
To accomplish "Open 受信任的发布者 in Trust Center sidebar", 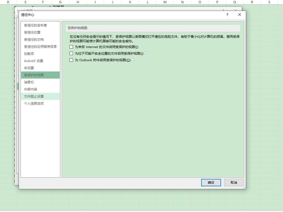I will pyautogui.click(x=40, y=25).
